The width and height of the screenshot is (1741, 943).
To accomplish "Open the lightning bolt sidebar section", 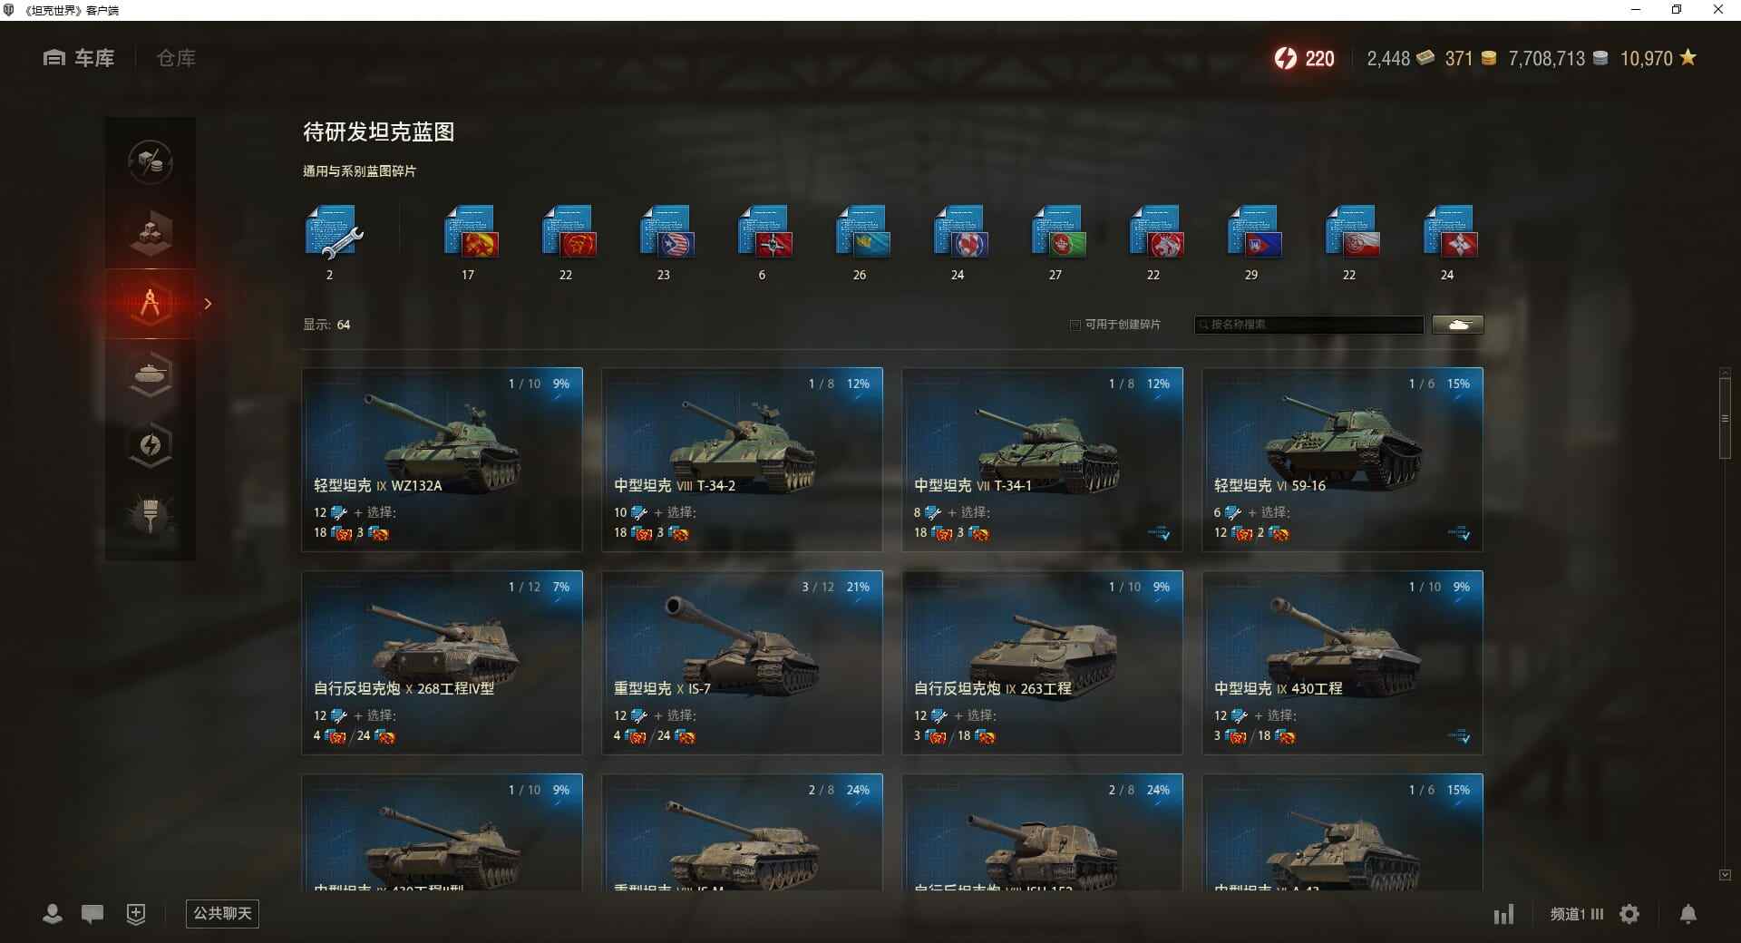I will [x=151, y=444].
